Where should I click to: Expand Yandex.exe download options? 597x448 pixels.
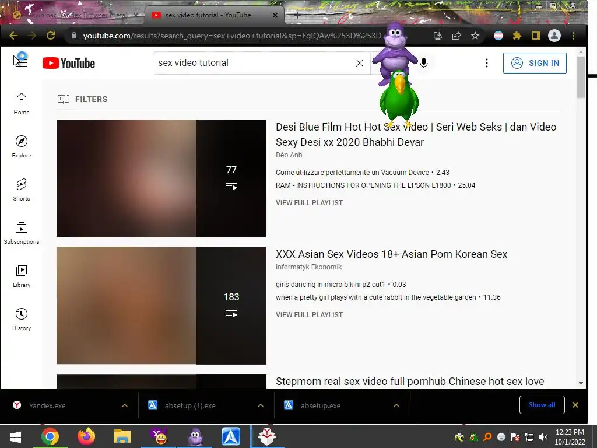click(125, 406)
